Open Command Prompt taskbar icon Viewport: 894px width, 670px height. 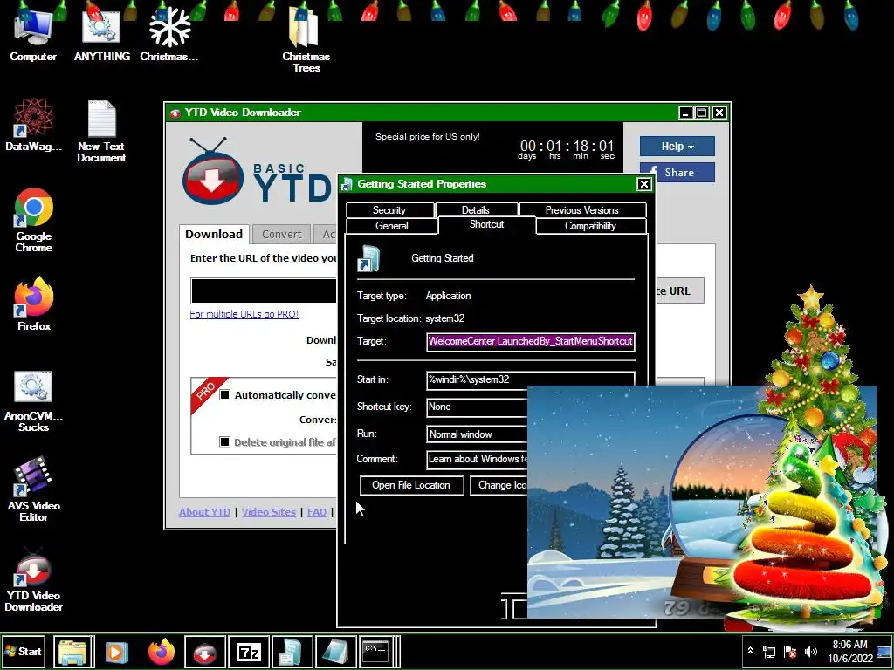click(x=377, y=651)
